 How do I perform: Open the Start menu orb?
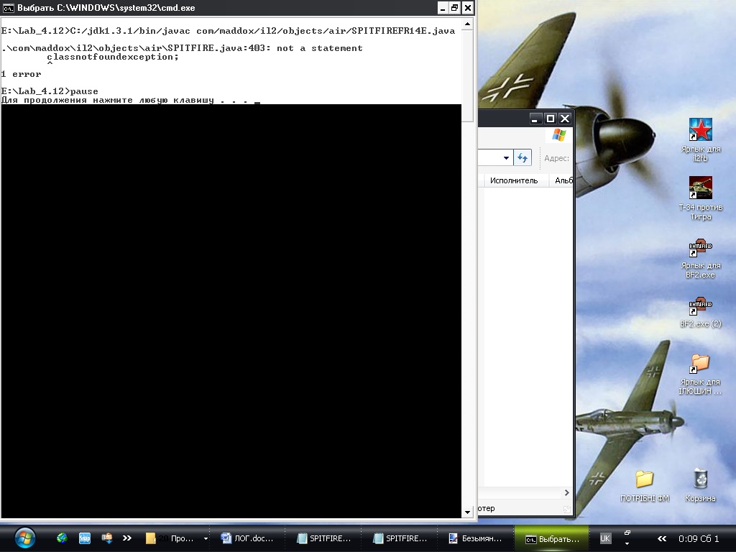24,538
